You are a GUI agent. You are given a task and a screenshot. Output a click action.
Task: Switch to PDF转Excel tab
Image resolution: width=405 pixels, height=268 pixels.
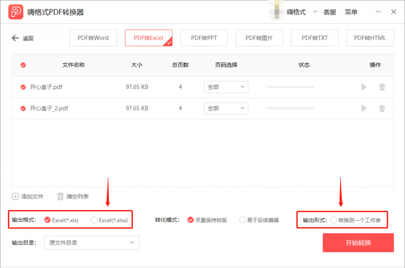pyautogui.click(x=149, y=38)
